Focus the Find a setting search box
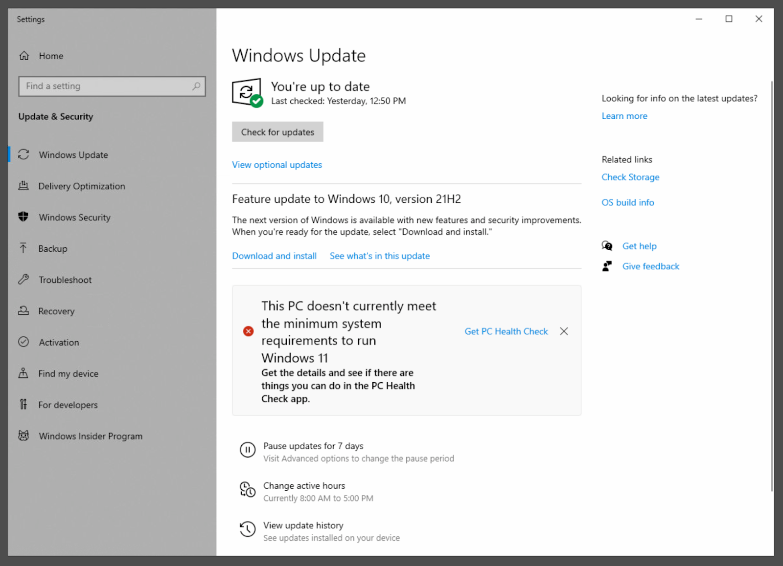Viewport: 783px width, 566px height. (112, 86)
